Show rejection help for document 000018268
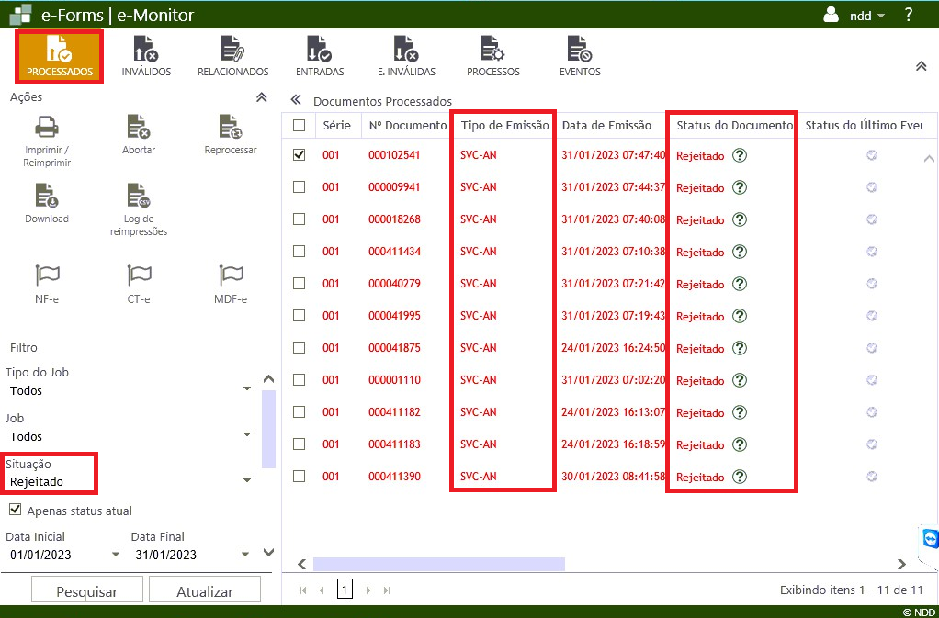The height and width of the screenshot is (618, 939). (x=740, y=219)
